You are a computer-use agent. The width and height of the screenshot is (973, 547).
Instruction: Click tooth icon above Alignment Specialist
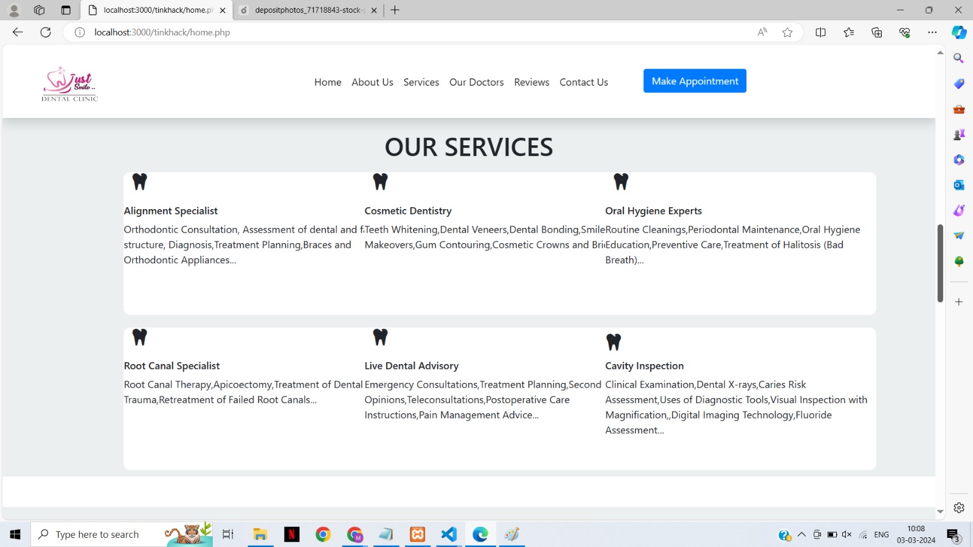click(140, 182)
